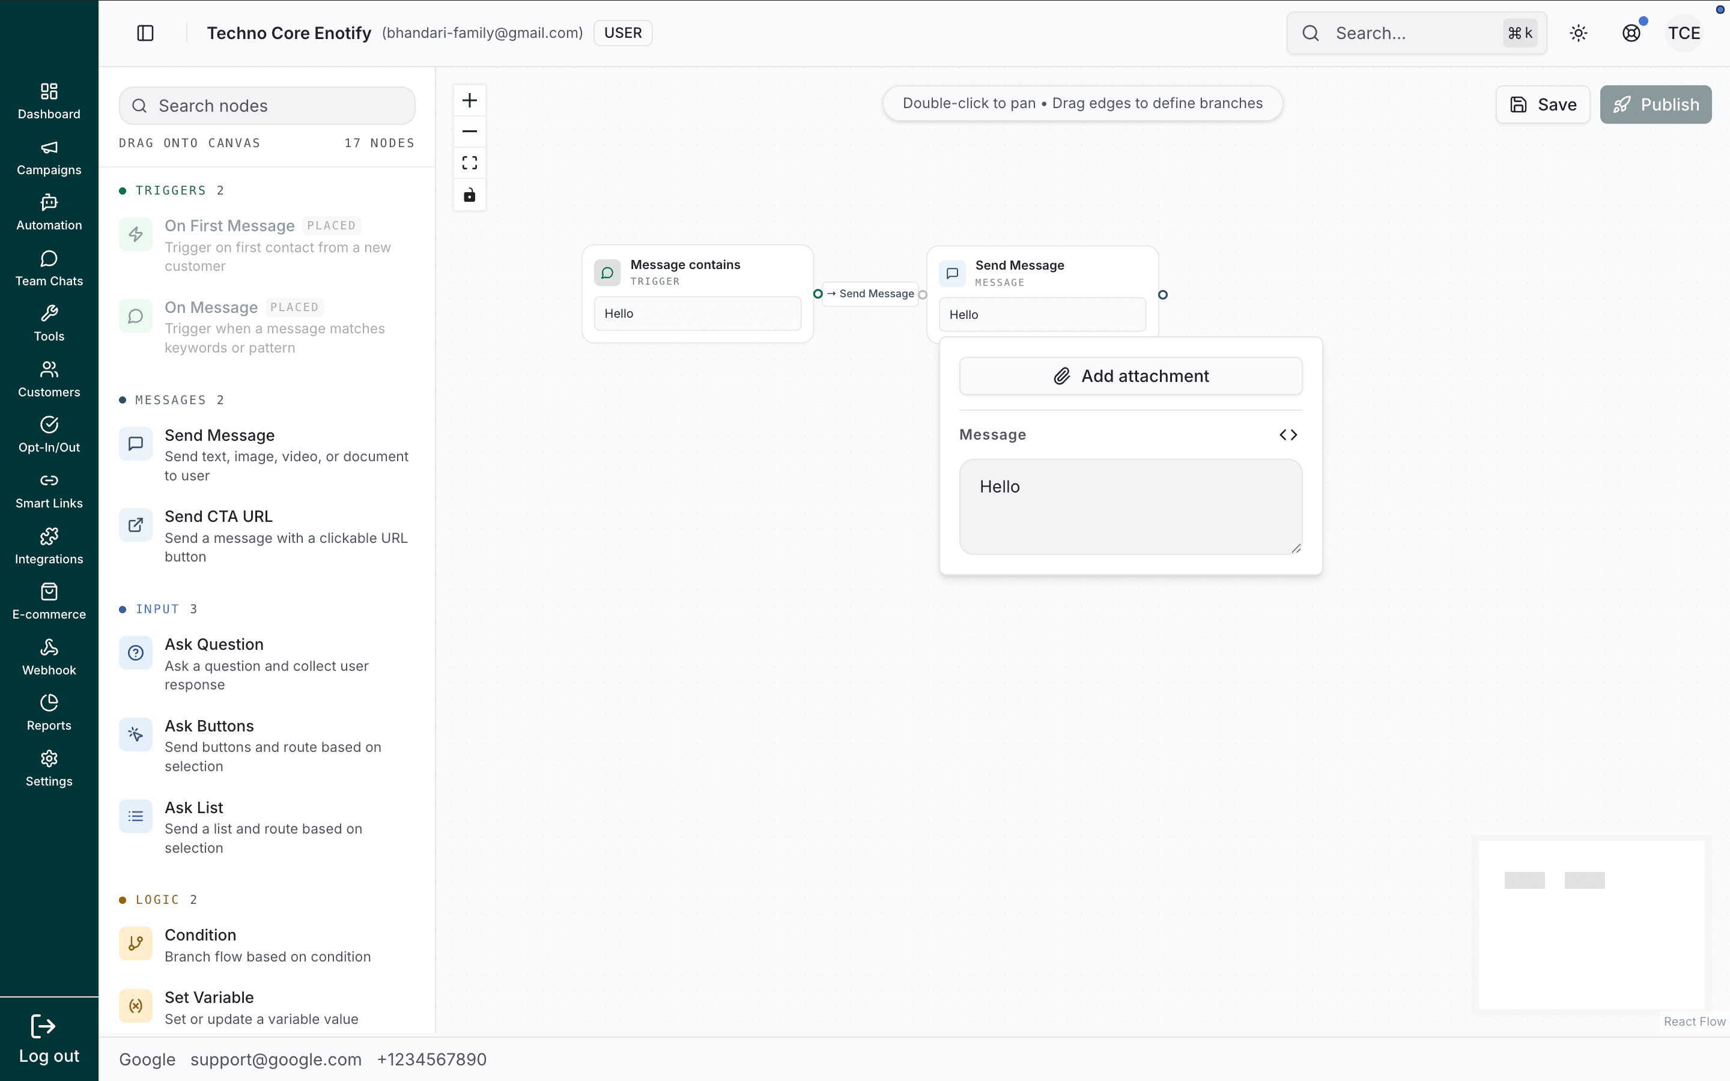Viewport: 1730px width, 1081px height.
Task: Pick the Send CTA URL node
Action: click(267, 536)
